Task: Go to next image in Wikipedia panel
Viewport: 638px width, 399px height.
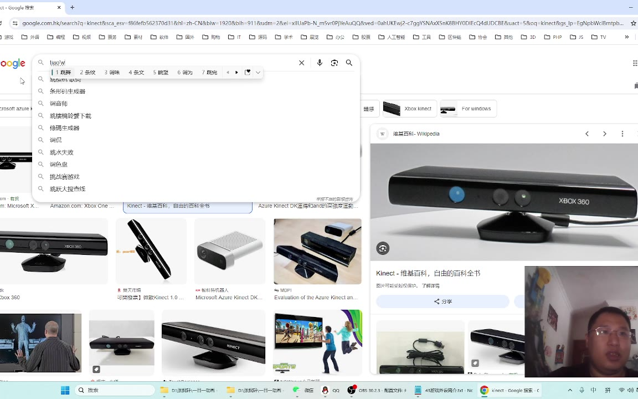Action: click(x=605, y=134)
